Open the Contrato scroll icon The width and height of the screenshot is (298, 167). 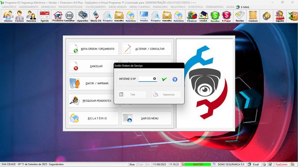coord(253,16)
